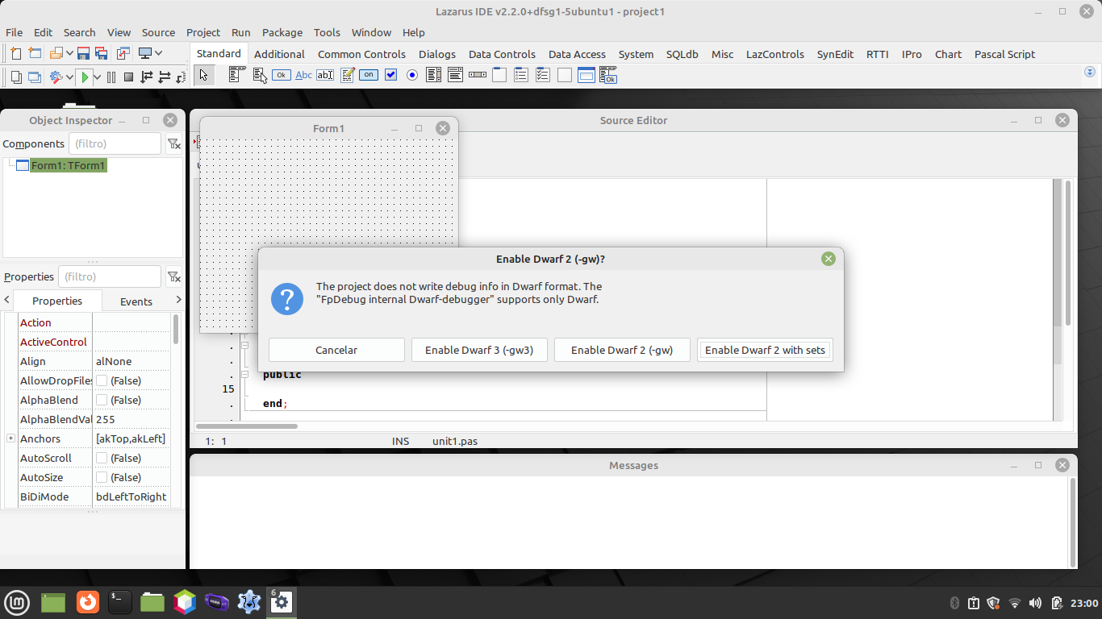
Task: Toggle the AutoSize checkbox
Action: tap(102, 477)
